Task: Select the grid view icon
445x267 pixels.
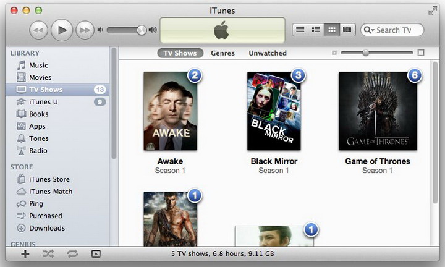Action: pos(331,30)
